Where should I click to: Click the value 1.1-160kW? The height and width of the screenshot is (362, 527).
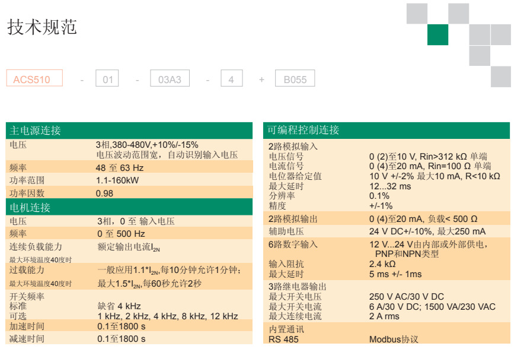(117, 180)
